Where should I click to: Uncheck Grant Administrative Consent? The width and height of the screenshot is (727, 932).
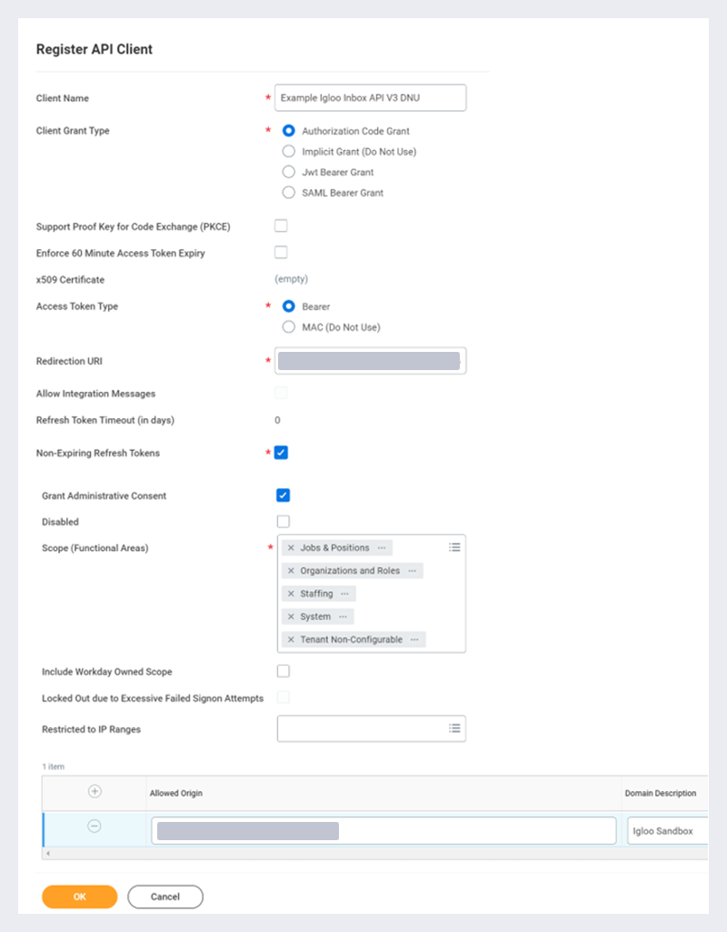284,496
